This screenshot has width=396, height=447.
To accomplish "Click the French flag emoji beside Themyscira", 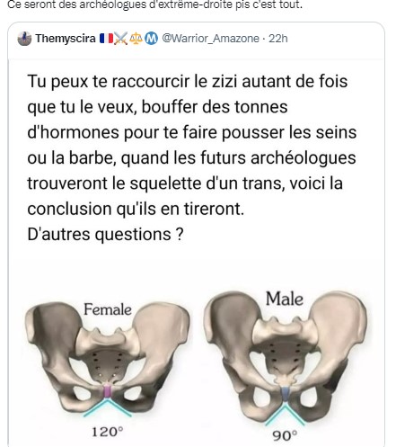I will (x=106, y=39).
